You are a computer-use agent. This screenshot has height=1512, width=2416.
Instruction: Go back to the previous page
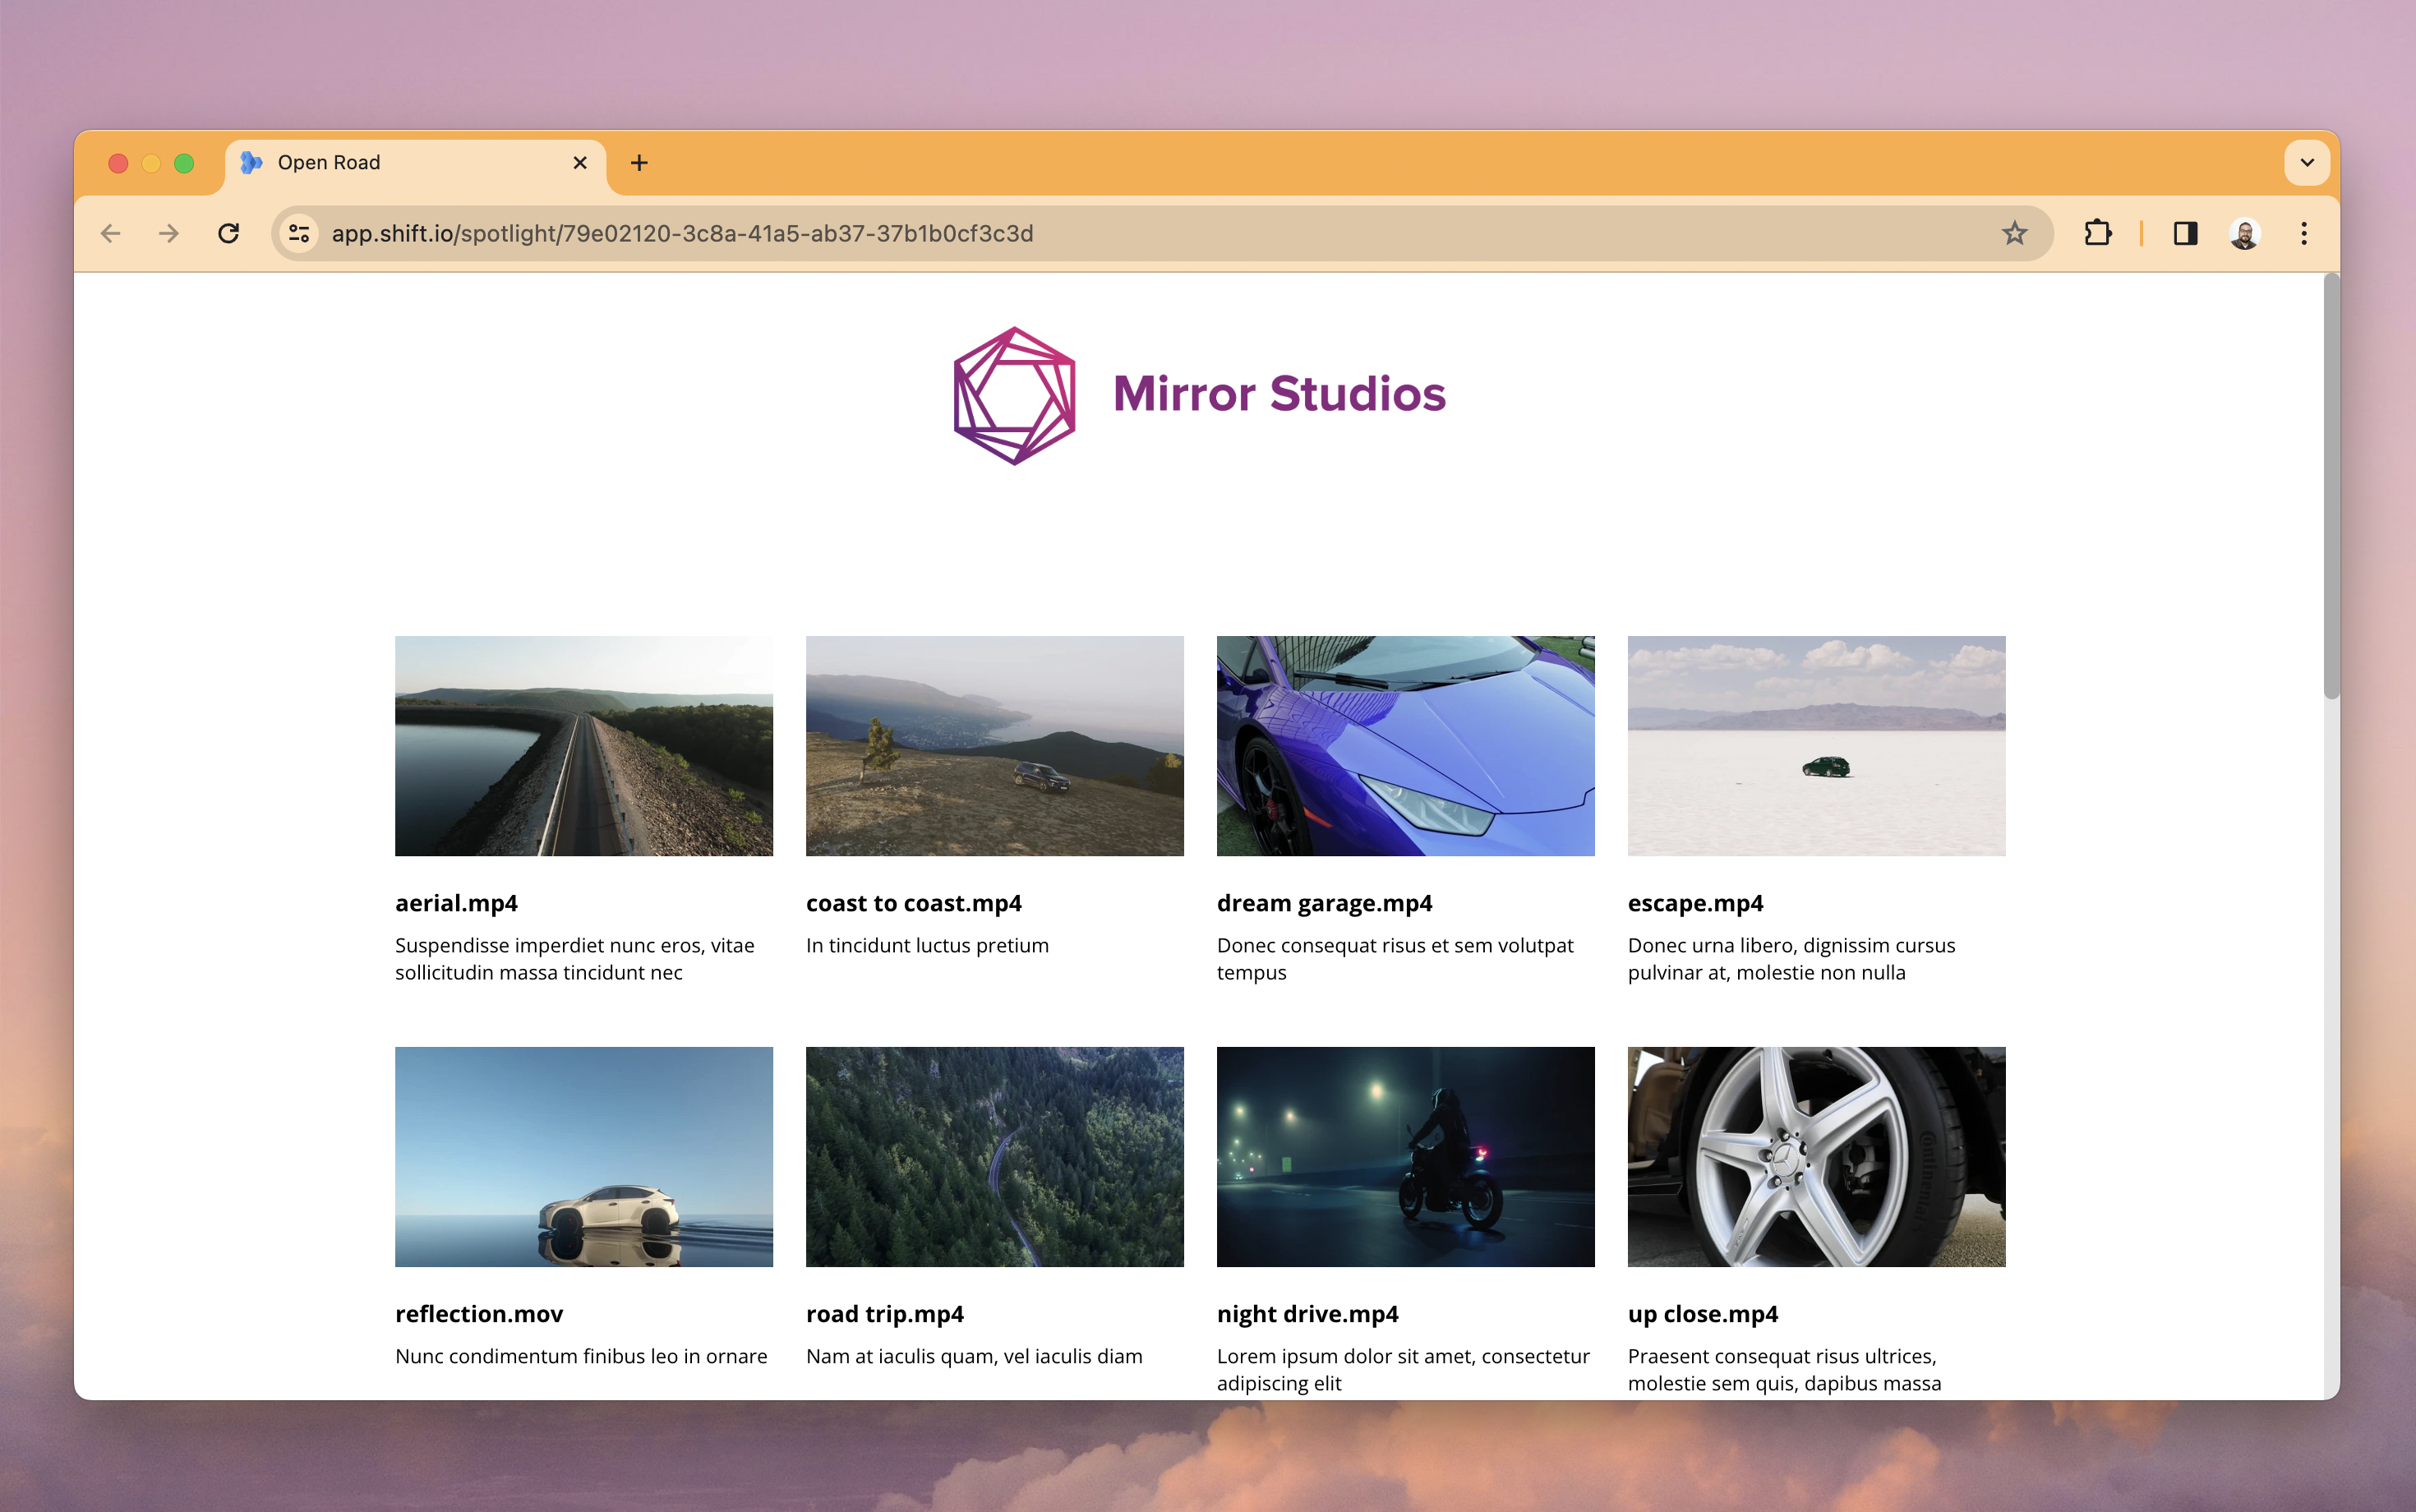(x=111, y=233)
